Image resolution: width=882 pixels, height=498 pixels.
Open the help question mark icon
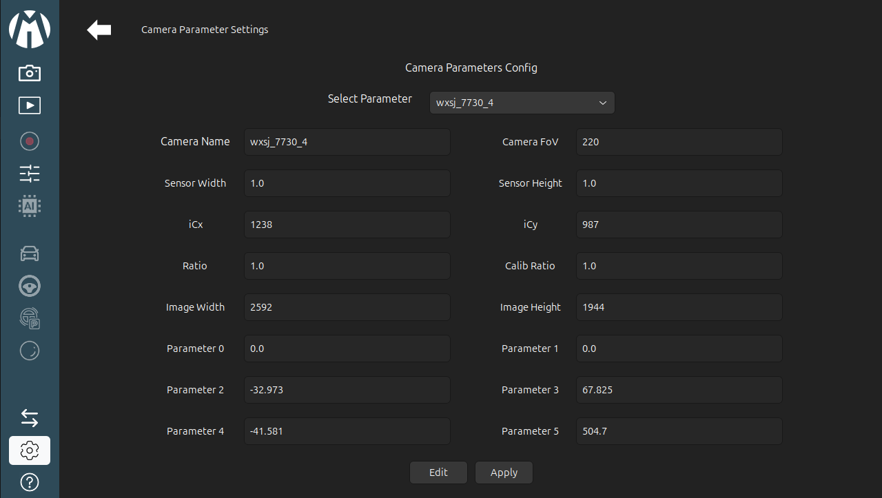click(x=30, y=482)
